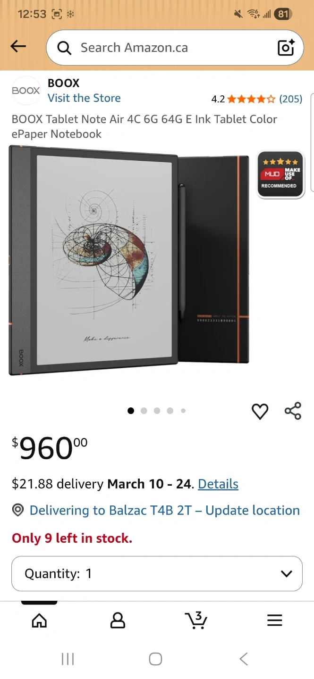Add item to wish list heart icon
This screenshot has width=314, height=679.
[260, 411]
